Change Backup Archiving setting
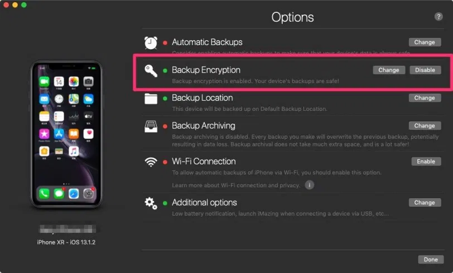The image size is (453, 273). (425, 125)
